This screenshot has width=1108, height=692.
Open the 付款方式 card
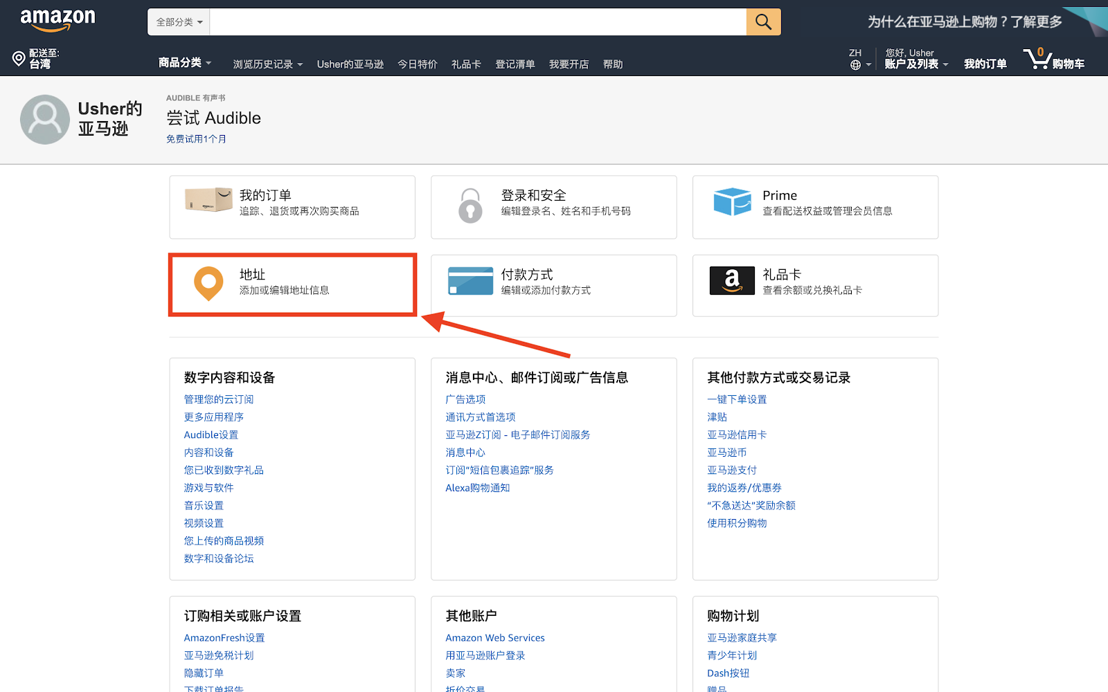[554, 286]
